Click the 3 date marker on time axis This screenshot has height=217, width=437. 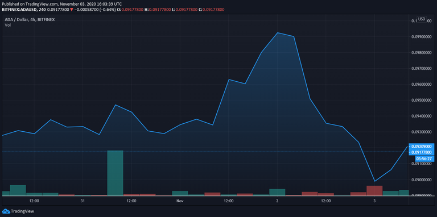click(374, 201)
